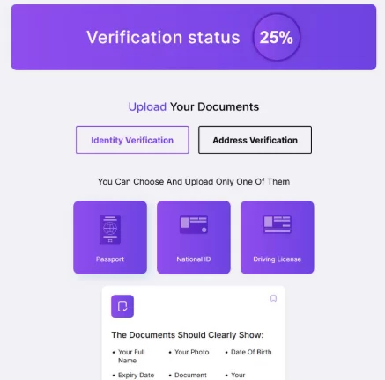Click the 'Upload Only One Of Them' note

194,182
